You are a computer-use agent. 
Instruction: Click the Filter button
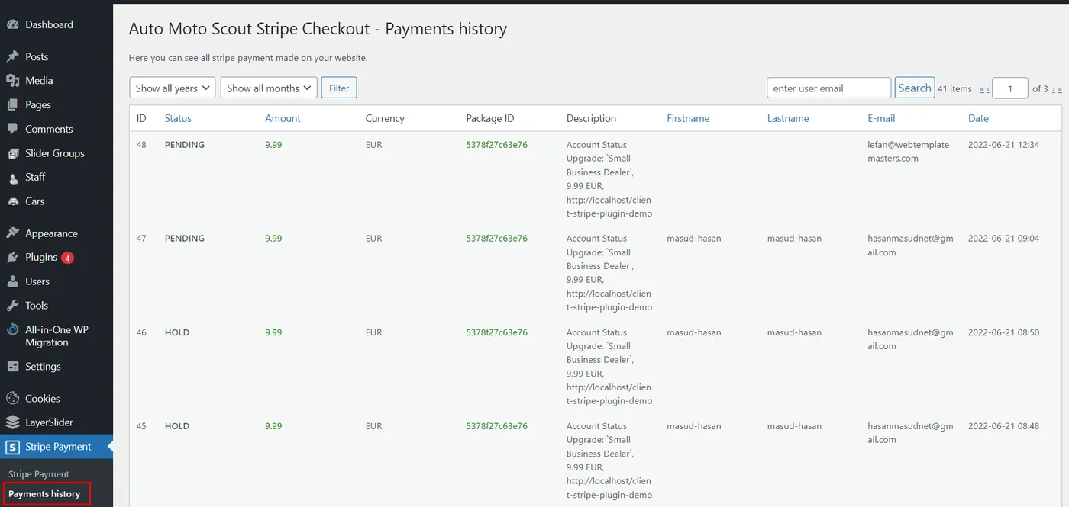(339, 88)
